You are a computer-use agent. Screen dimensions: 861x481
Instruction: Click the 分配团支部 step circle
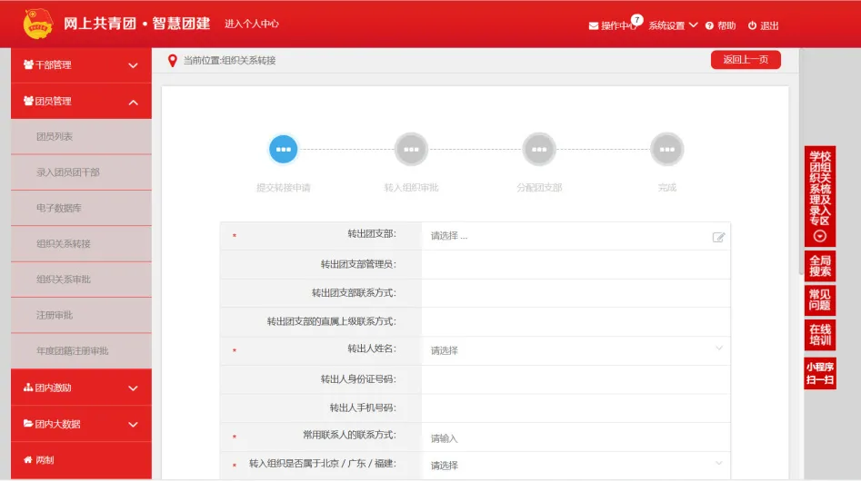[539, 149]
